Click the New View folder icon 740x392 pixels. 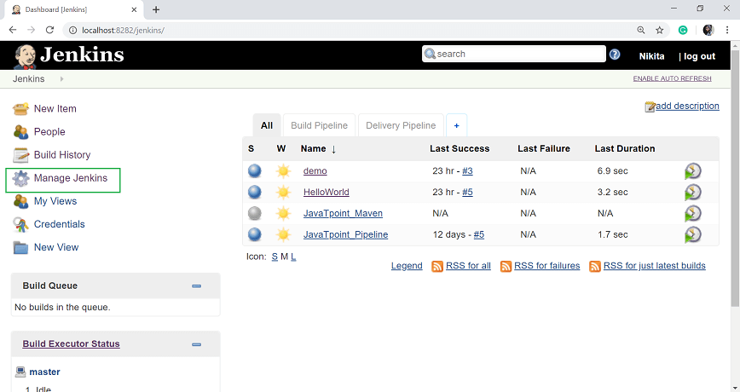[20, 248]
